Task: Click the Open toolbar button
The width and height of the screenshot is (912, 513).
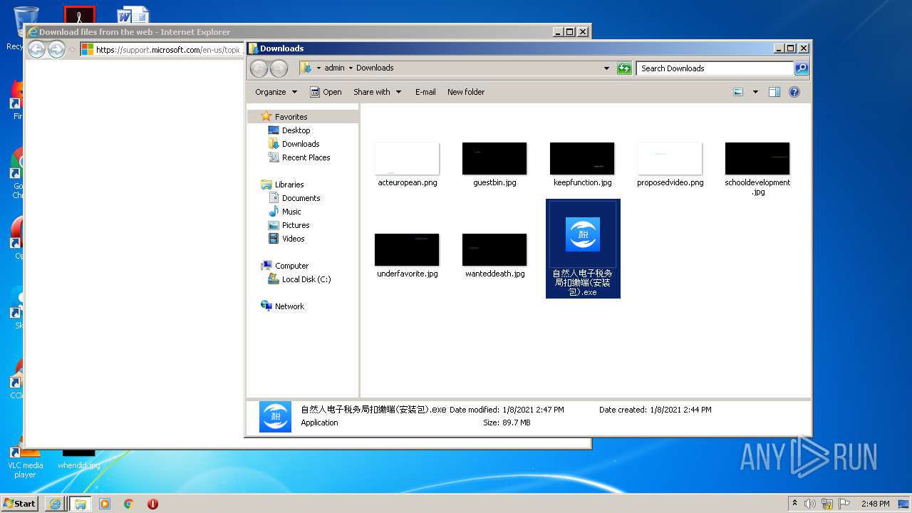Action: (x=326, y=92)
